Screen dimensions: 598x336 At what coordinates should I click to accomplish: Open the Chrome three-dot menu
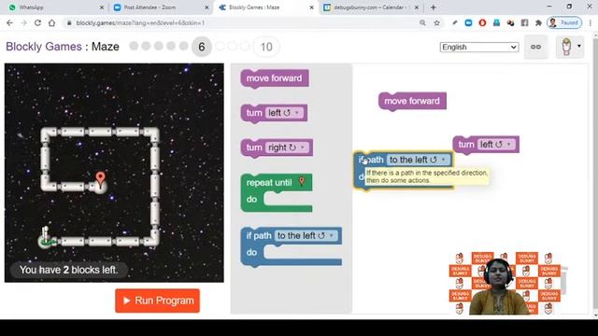pos(590,22)
